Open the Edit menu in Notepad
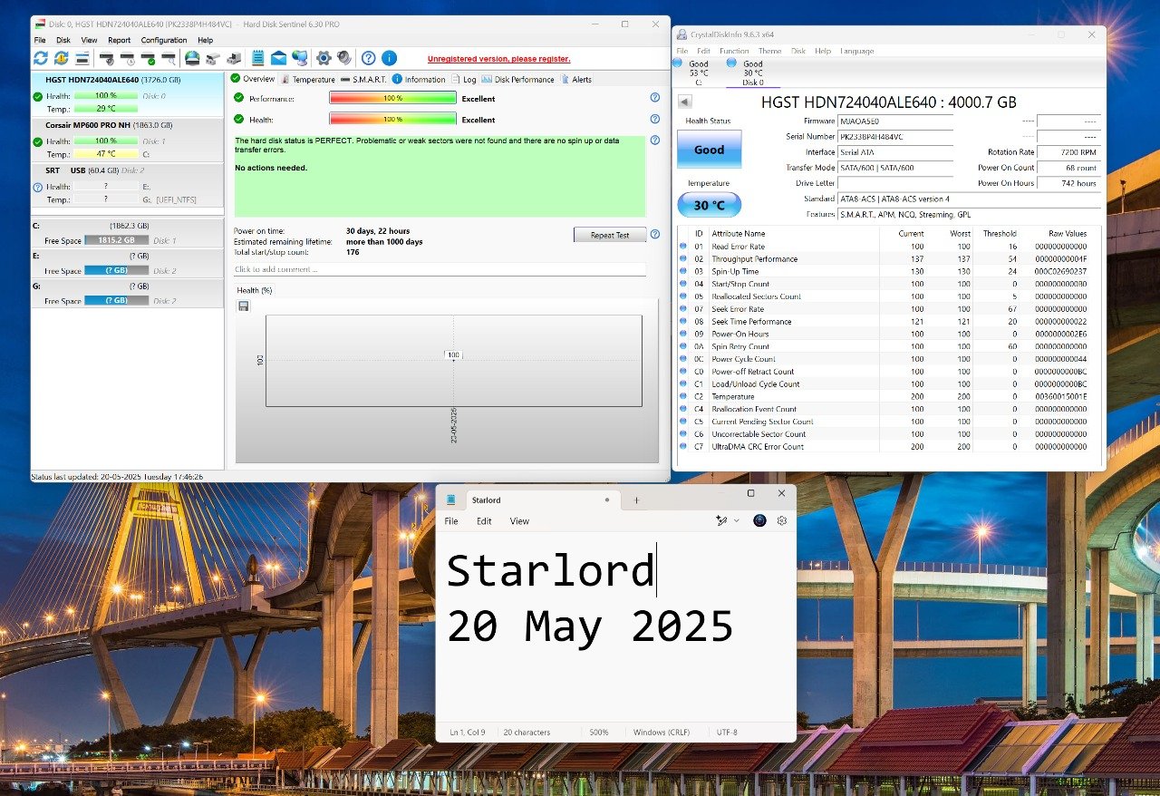1160x796 pixels. click(484, 521)
